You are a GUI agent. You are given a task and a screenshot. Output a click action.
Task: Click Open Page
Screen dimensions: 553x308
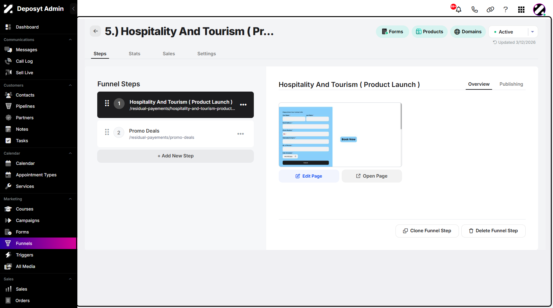click(372, 176)
